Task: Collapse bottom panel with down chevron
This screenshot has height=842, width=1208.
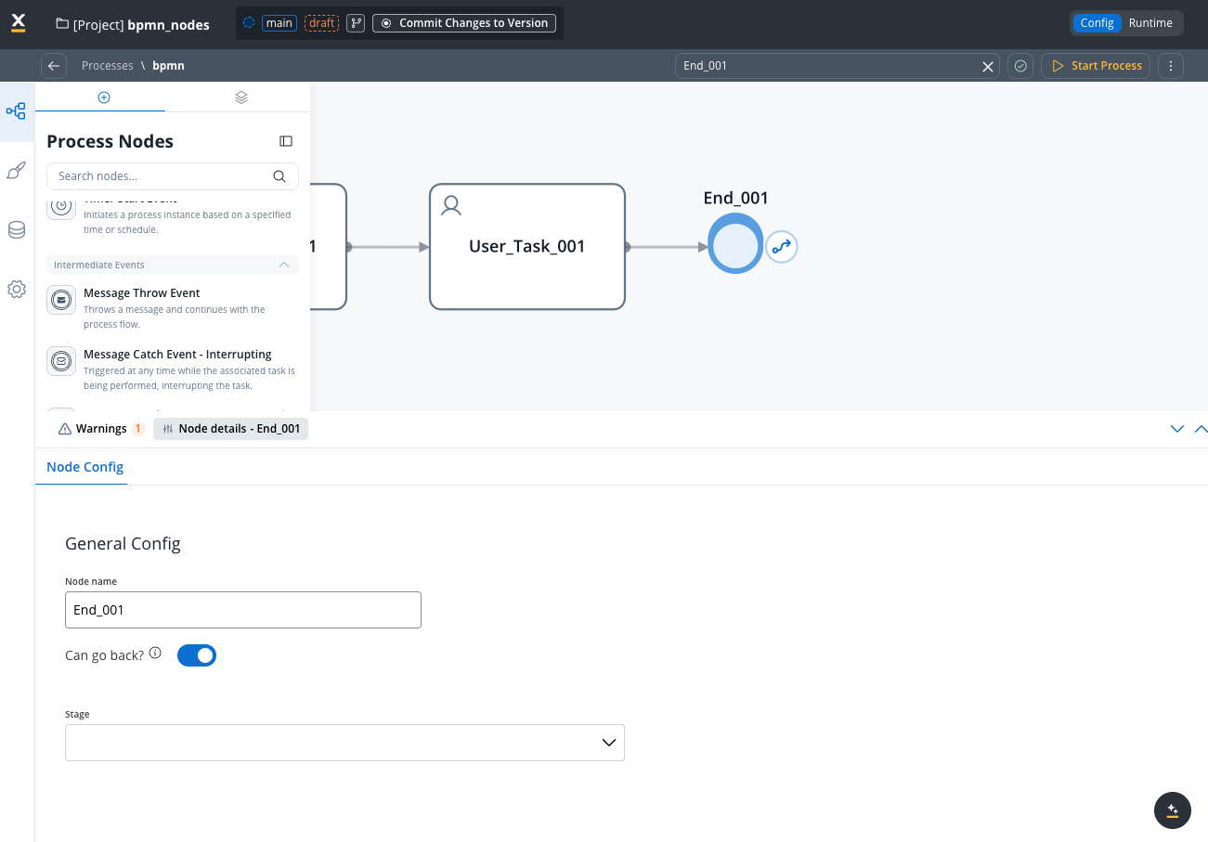Action: point(1176,429)
